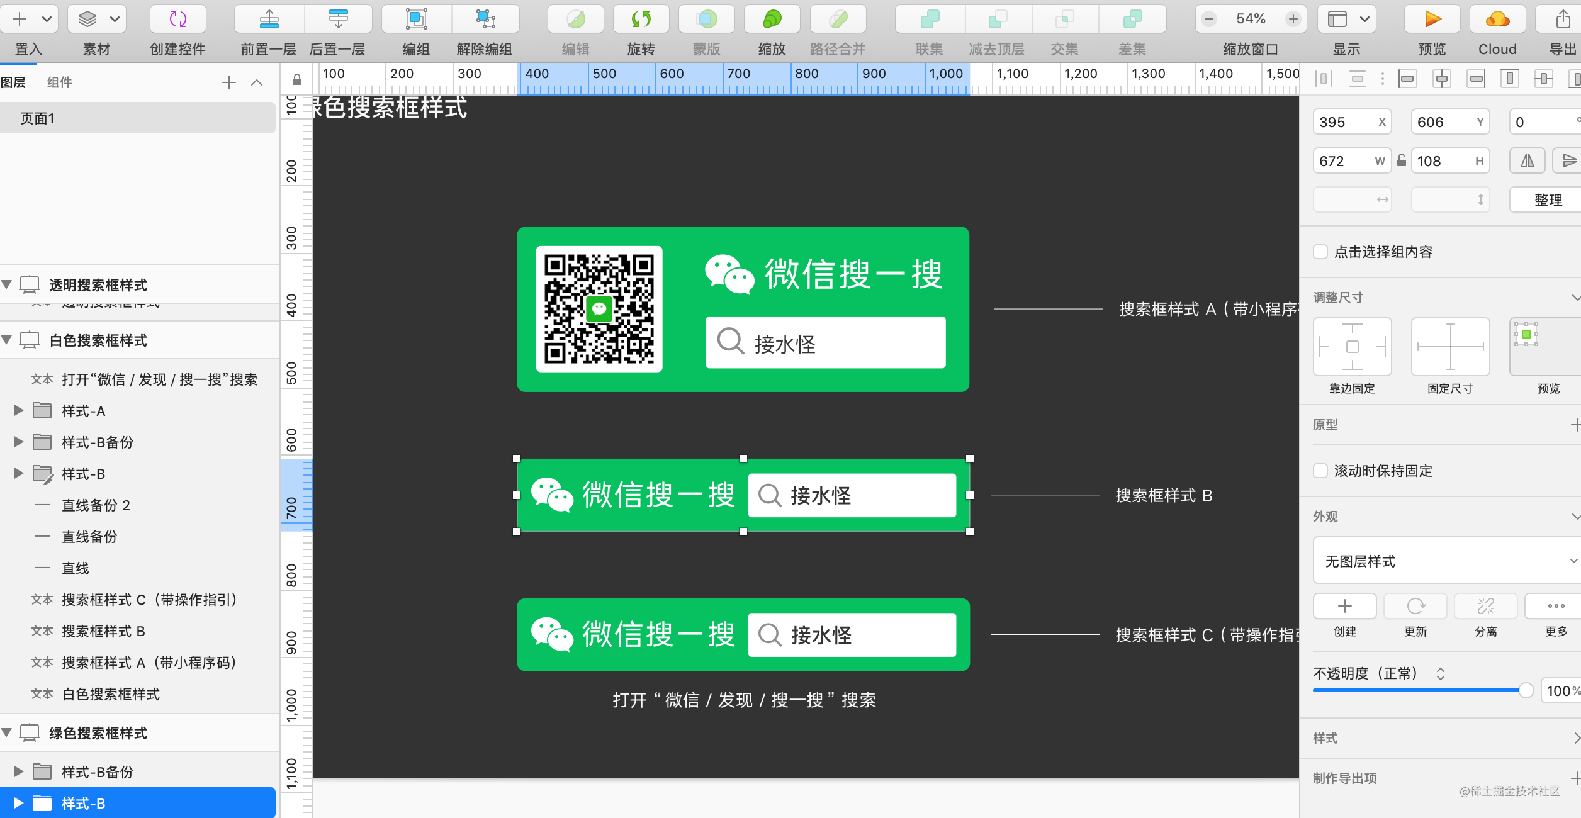Open the 素材 dropdown arrow
Image resolution: width=1581 pixels, height=818 pixels.
tap(115, 19)
